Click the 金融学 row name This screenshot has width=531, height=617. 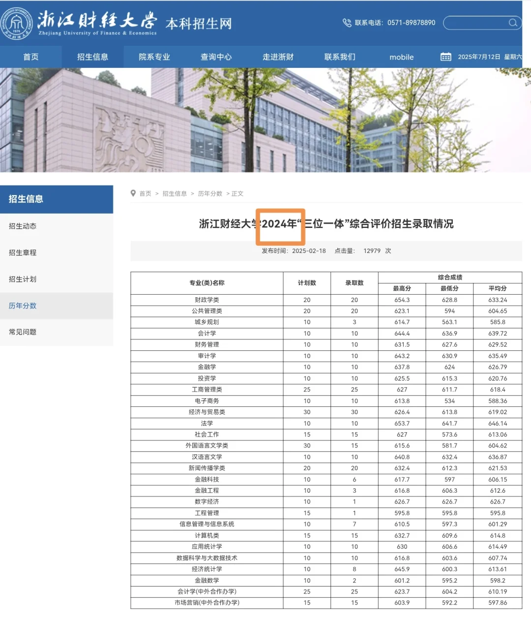click(207, 367)
